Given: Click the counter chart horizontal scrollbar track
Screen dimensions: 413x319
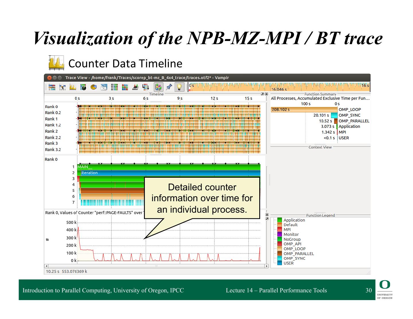Looking at the screenshot, I should [x=157, y=266].
